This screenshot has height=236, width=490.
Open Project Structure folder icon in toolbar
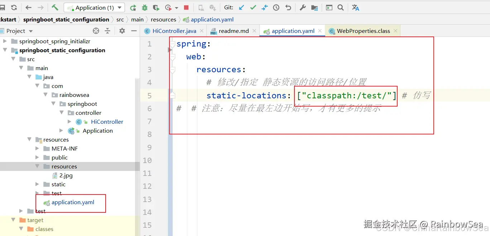pyautogui.click(x=314, y=8)
